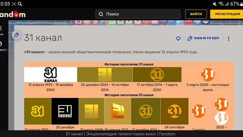Screen dimensions: 243x137
Task: Click the РЕГИСТРАЦИЯ button
Action: (x=227, y=14)
